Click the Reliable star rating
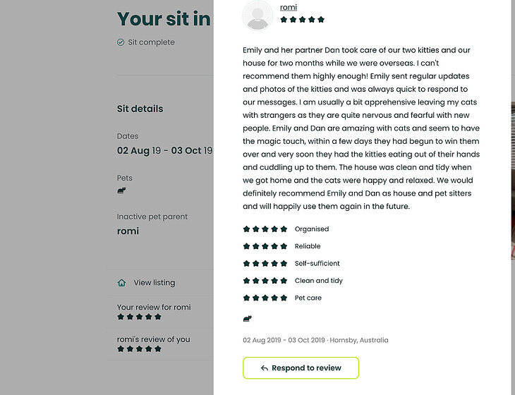Screen dimensions: 515x395 265,246
